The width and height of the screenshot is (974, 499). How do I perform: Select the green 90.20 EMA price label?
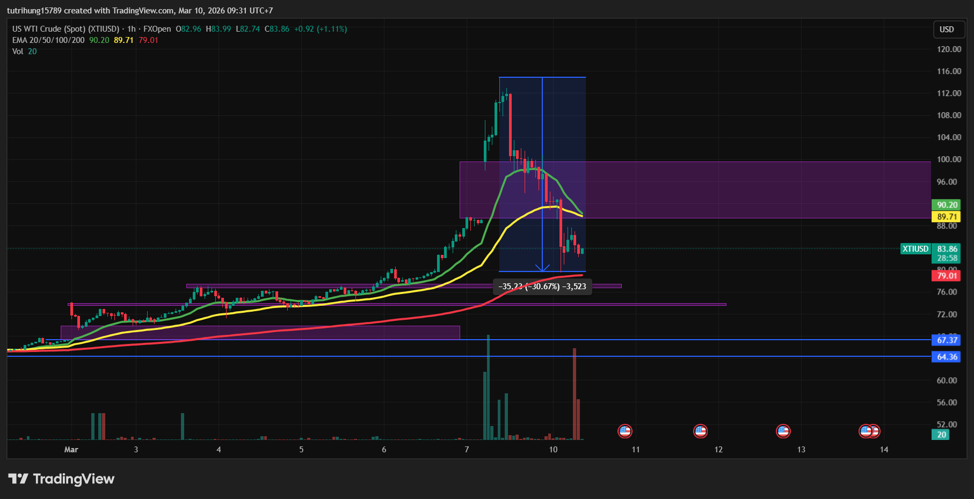pyautogui.click(x=947, y=205)
